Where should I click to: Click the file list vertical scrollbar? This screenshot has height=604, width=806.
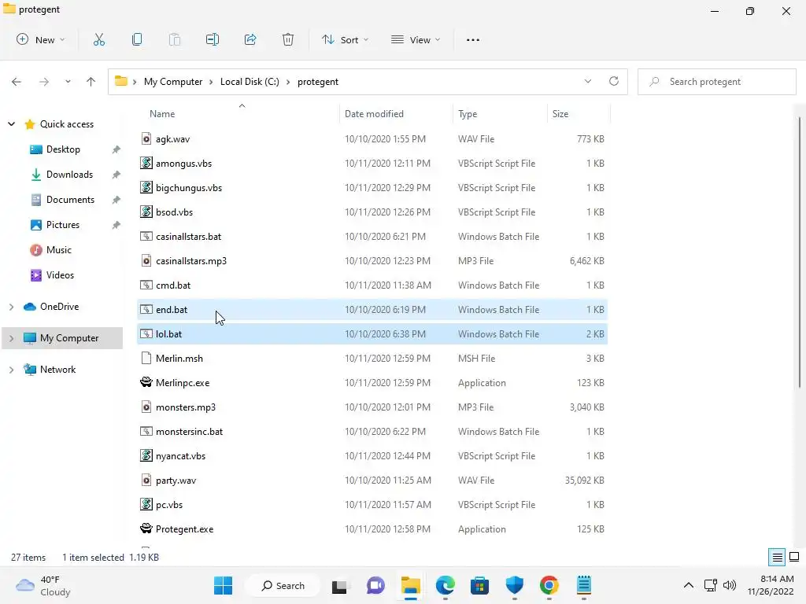[x=800, y=252]
